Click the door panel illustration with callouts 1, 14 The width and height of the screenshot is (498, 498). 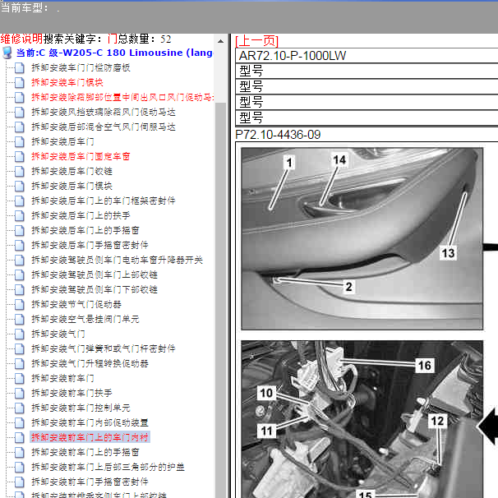pyautogui.click(x=362, y=238)
